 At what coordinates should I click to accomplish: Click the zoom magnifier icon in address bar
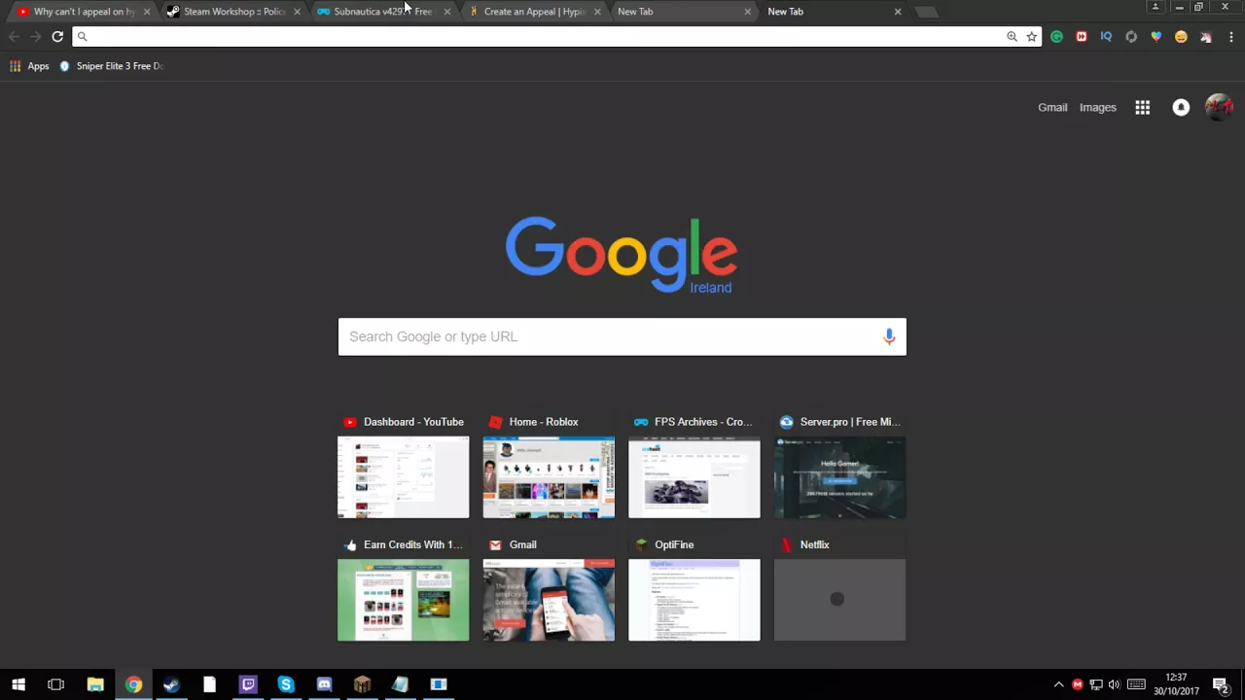pyautogui.click(x=1012, y=37)
